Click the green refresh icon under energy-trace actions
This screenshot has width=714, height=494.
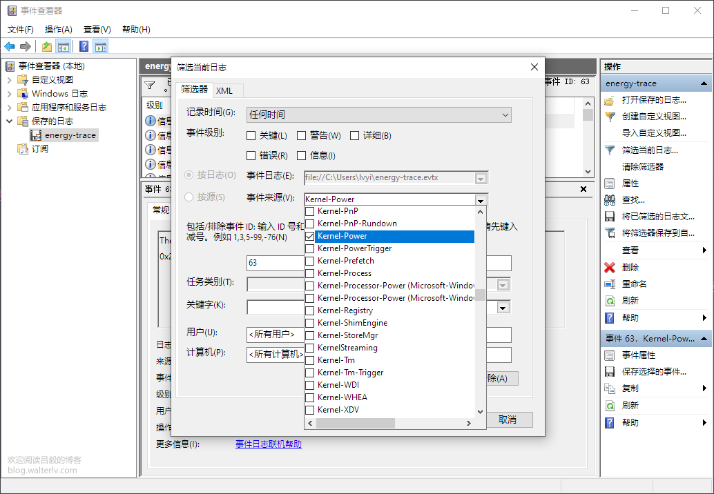[610, 301]
